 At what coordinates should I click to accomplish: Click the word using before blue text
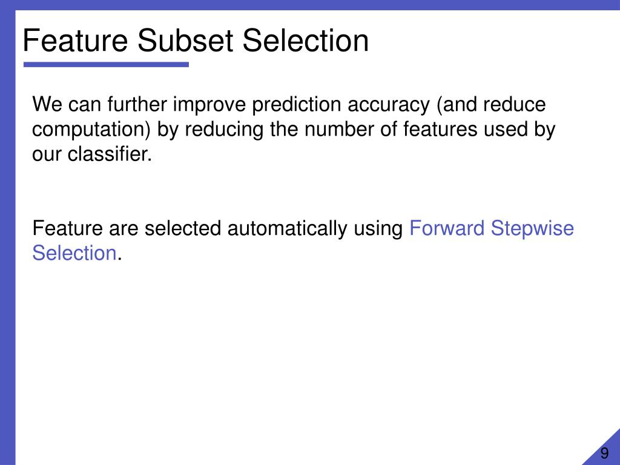click(378, 229)
